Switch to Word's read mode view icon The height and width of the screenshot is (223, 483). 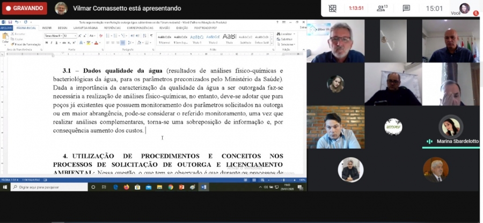245,180
